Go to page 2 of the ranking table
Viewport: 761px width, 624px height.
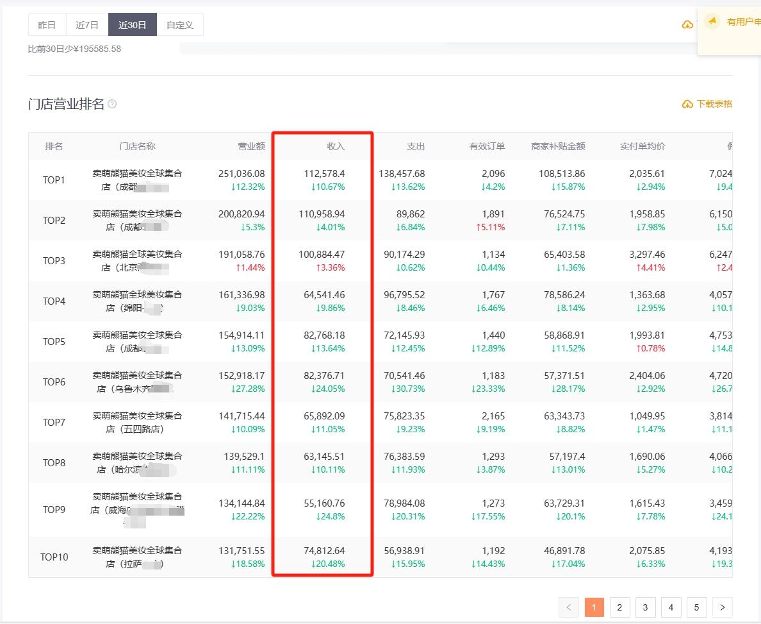point(619,607)
